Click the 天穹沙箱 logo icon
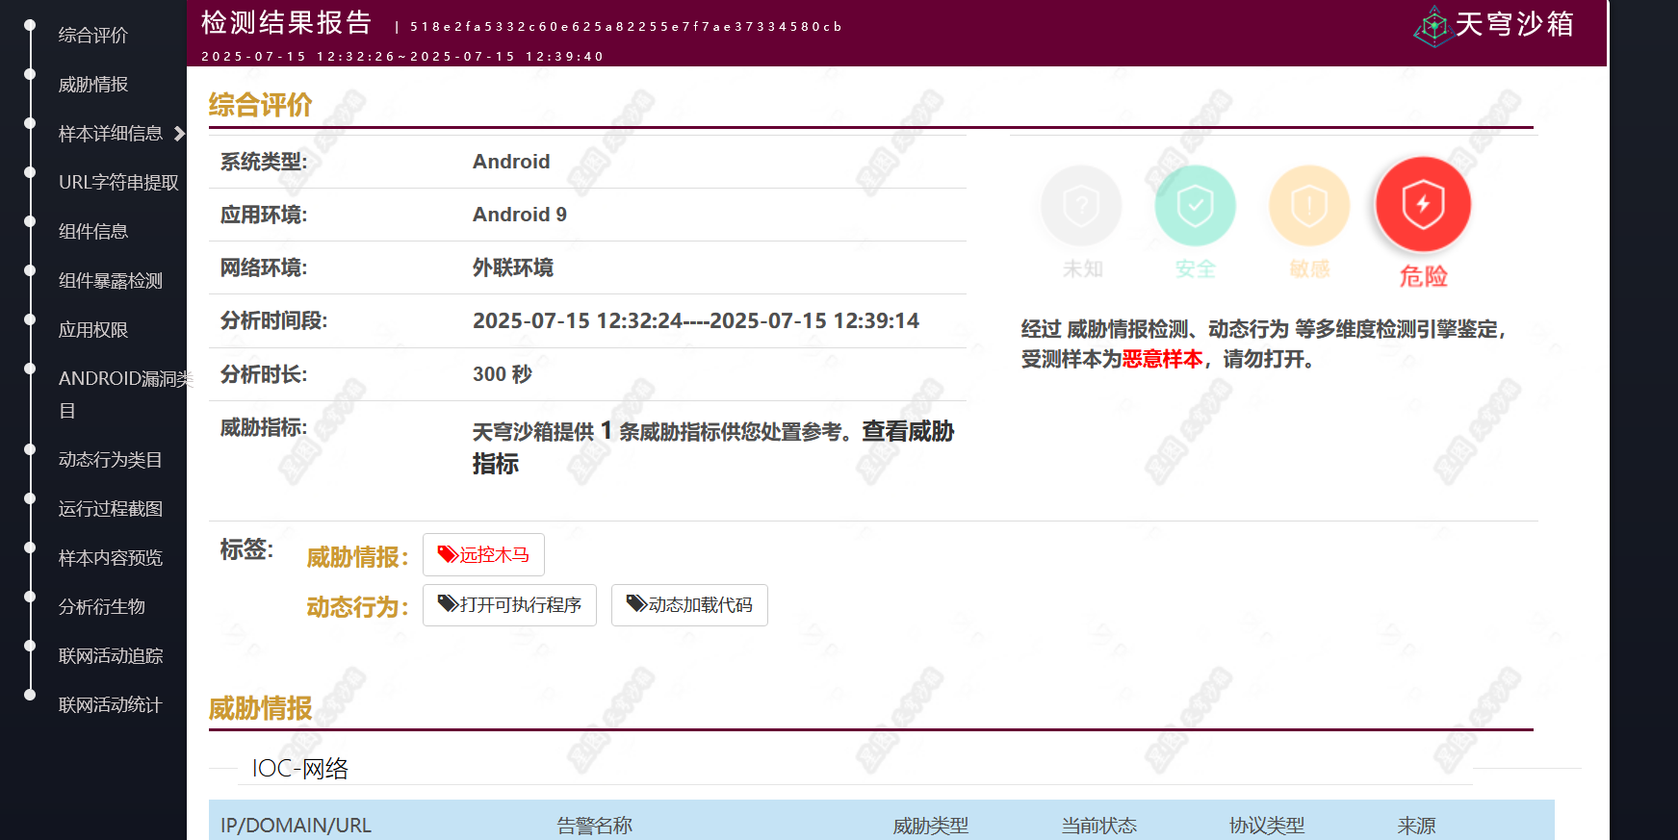Screen dimensions: 1678x840 [1433, 26]
